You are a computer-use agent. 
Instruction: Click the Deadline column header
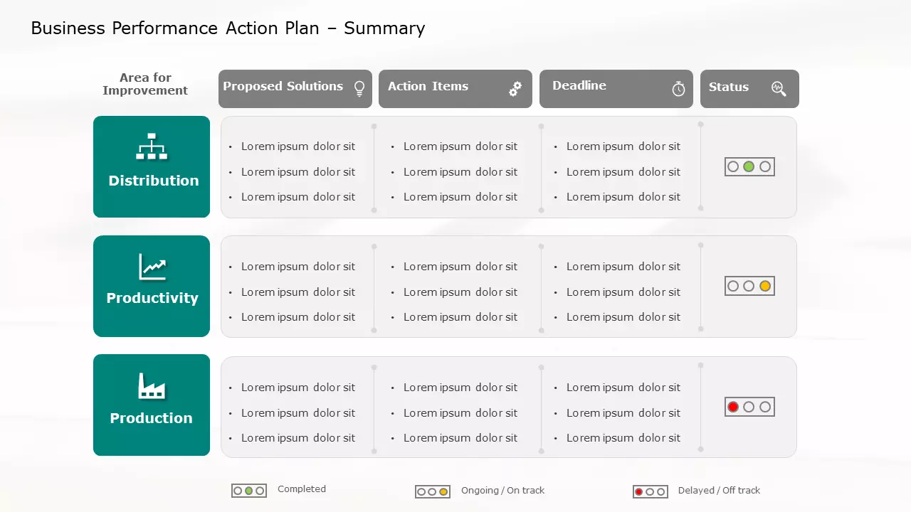[x=579, y=86]
